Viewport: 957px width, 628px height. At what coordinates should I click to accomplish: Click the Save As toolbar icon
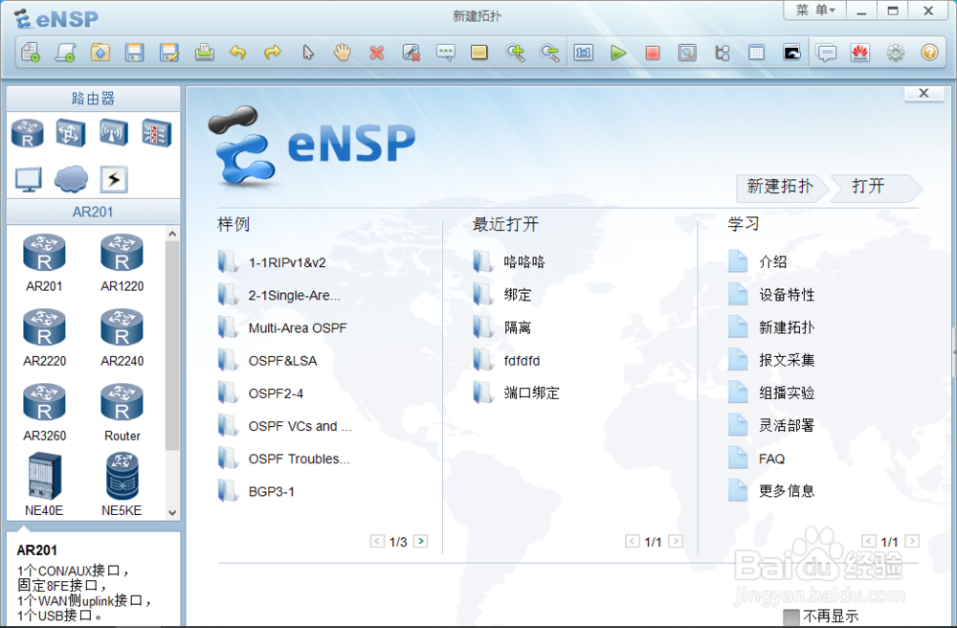(x=169, y=53)
